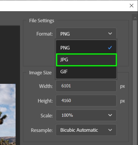Click the File Settings section label
138x145 pixels.
(x=41, y=21)
